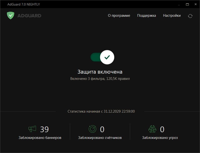Click the Заблокировано баннеров label

point(40,138)
